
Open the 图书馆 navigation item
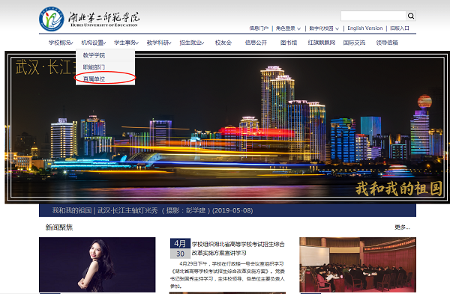289,43
